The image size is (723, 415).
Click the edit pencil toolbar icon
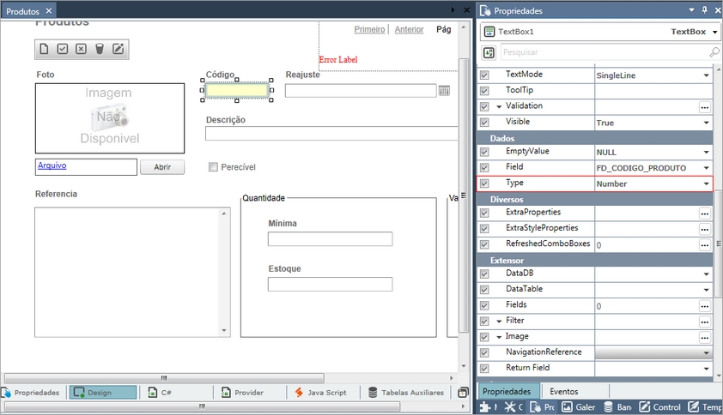click(x=118, y=49)
